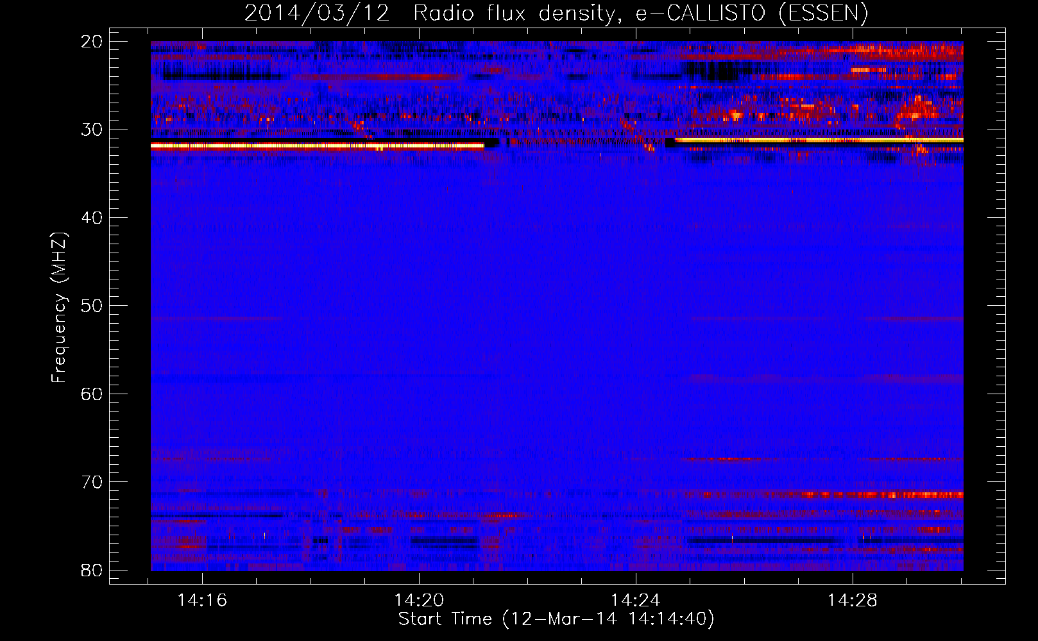Click the 14:28 time tick label
Screen dimensions: 1038x641
(x=853, y=601)
